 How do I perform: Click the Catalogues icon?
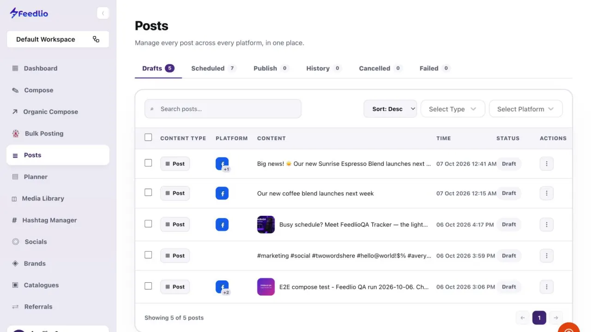click(15, 285)
